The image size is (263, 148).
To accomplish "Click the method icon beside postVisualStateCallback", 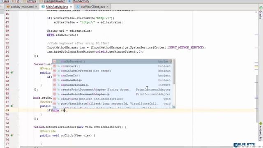I will [x=55, y=104].
